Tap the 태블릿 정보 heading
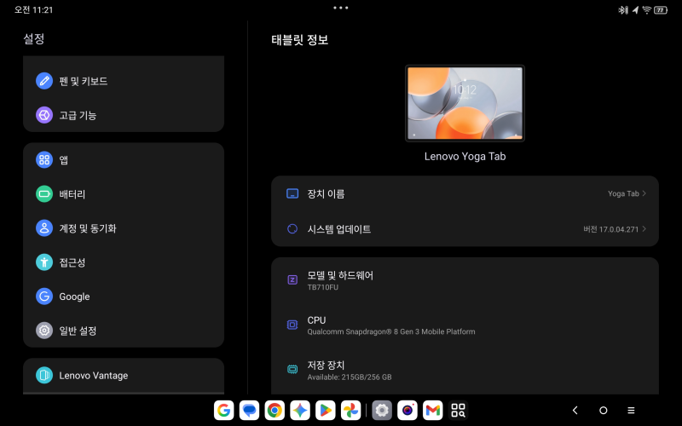This screenshot has height=426, width=682. [299, 39]
